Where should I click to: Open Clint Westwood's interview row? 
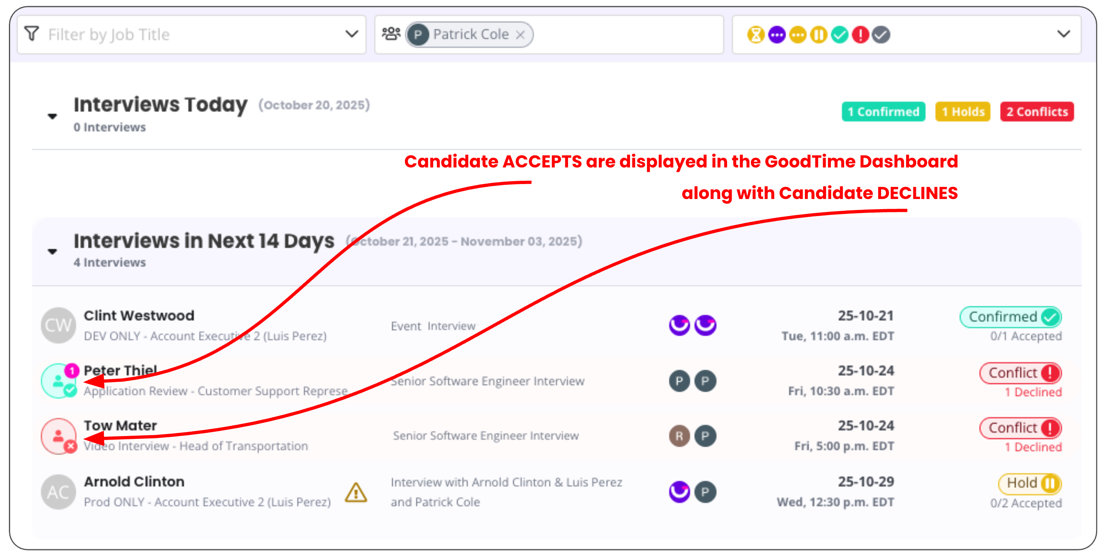point(139,315)
